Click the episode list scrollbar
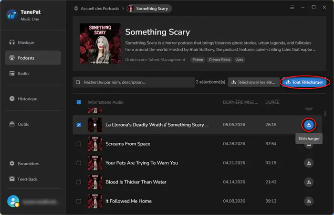The image size is (334, 215). pyautogui.click(x=325, y=114)
